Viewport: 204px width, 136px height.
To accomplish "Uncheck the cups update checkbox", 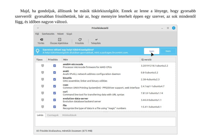I will (55, 86).
